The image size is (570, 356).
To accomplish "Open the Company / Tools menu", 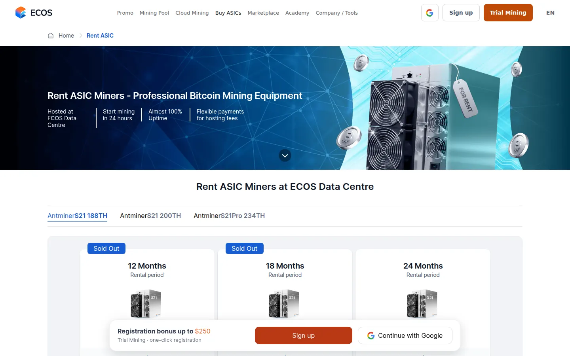I will (336, 13).
